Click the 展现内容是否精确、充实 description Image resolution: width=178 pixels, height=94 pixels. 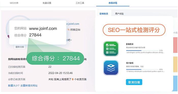pyautogui.click(x=135, y=67)
